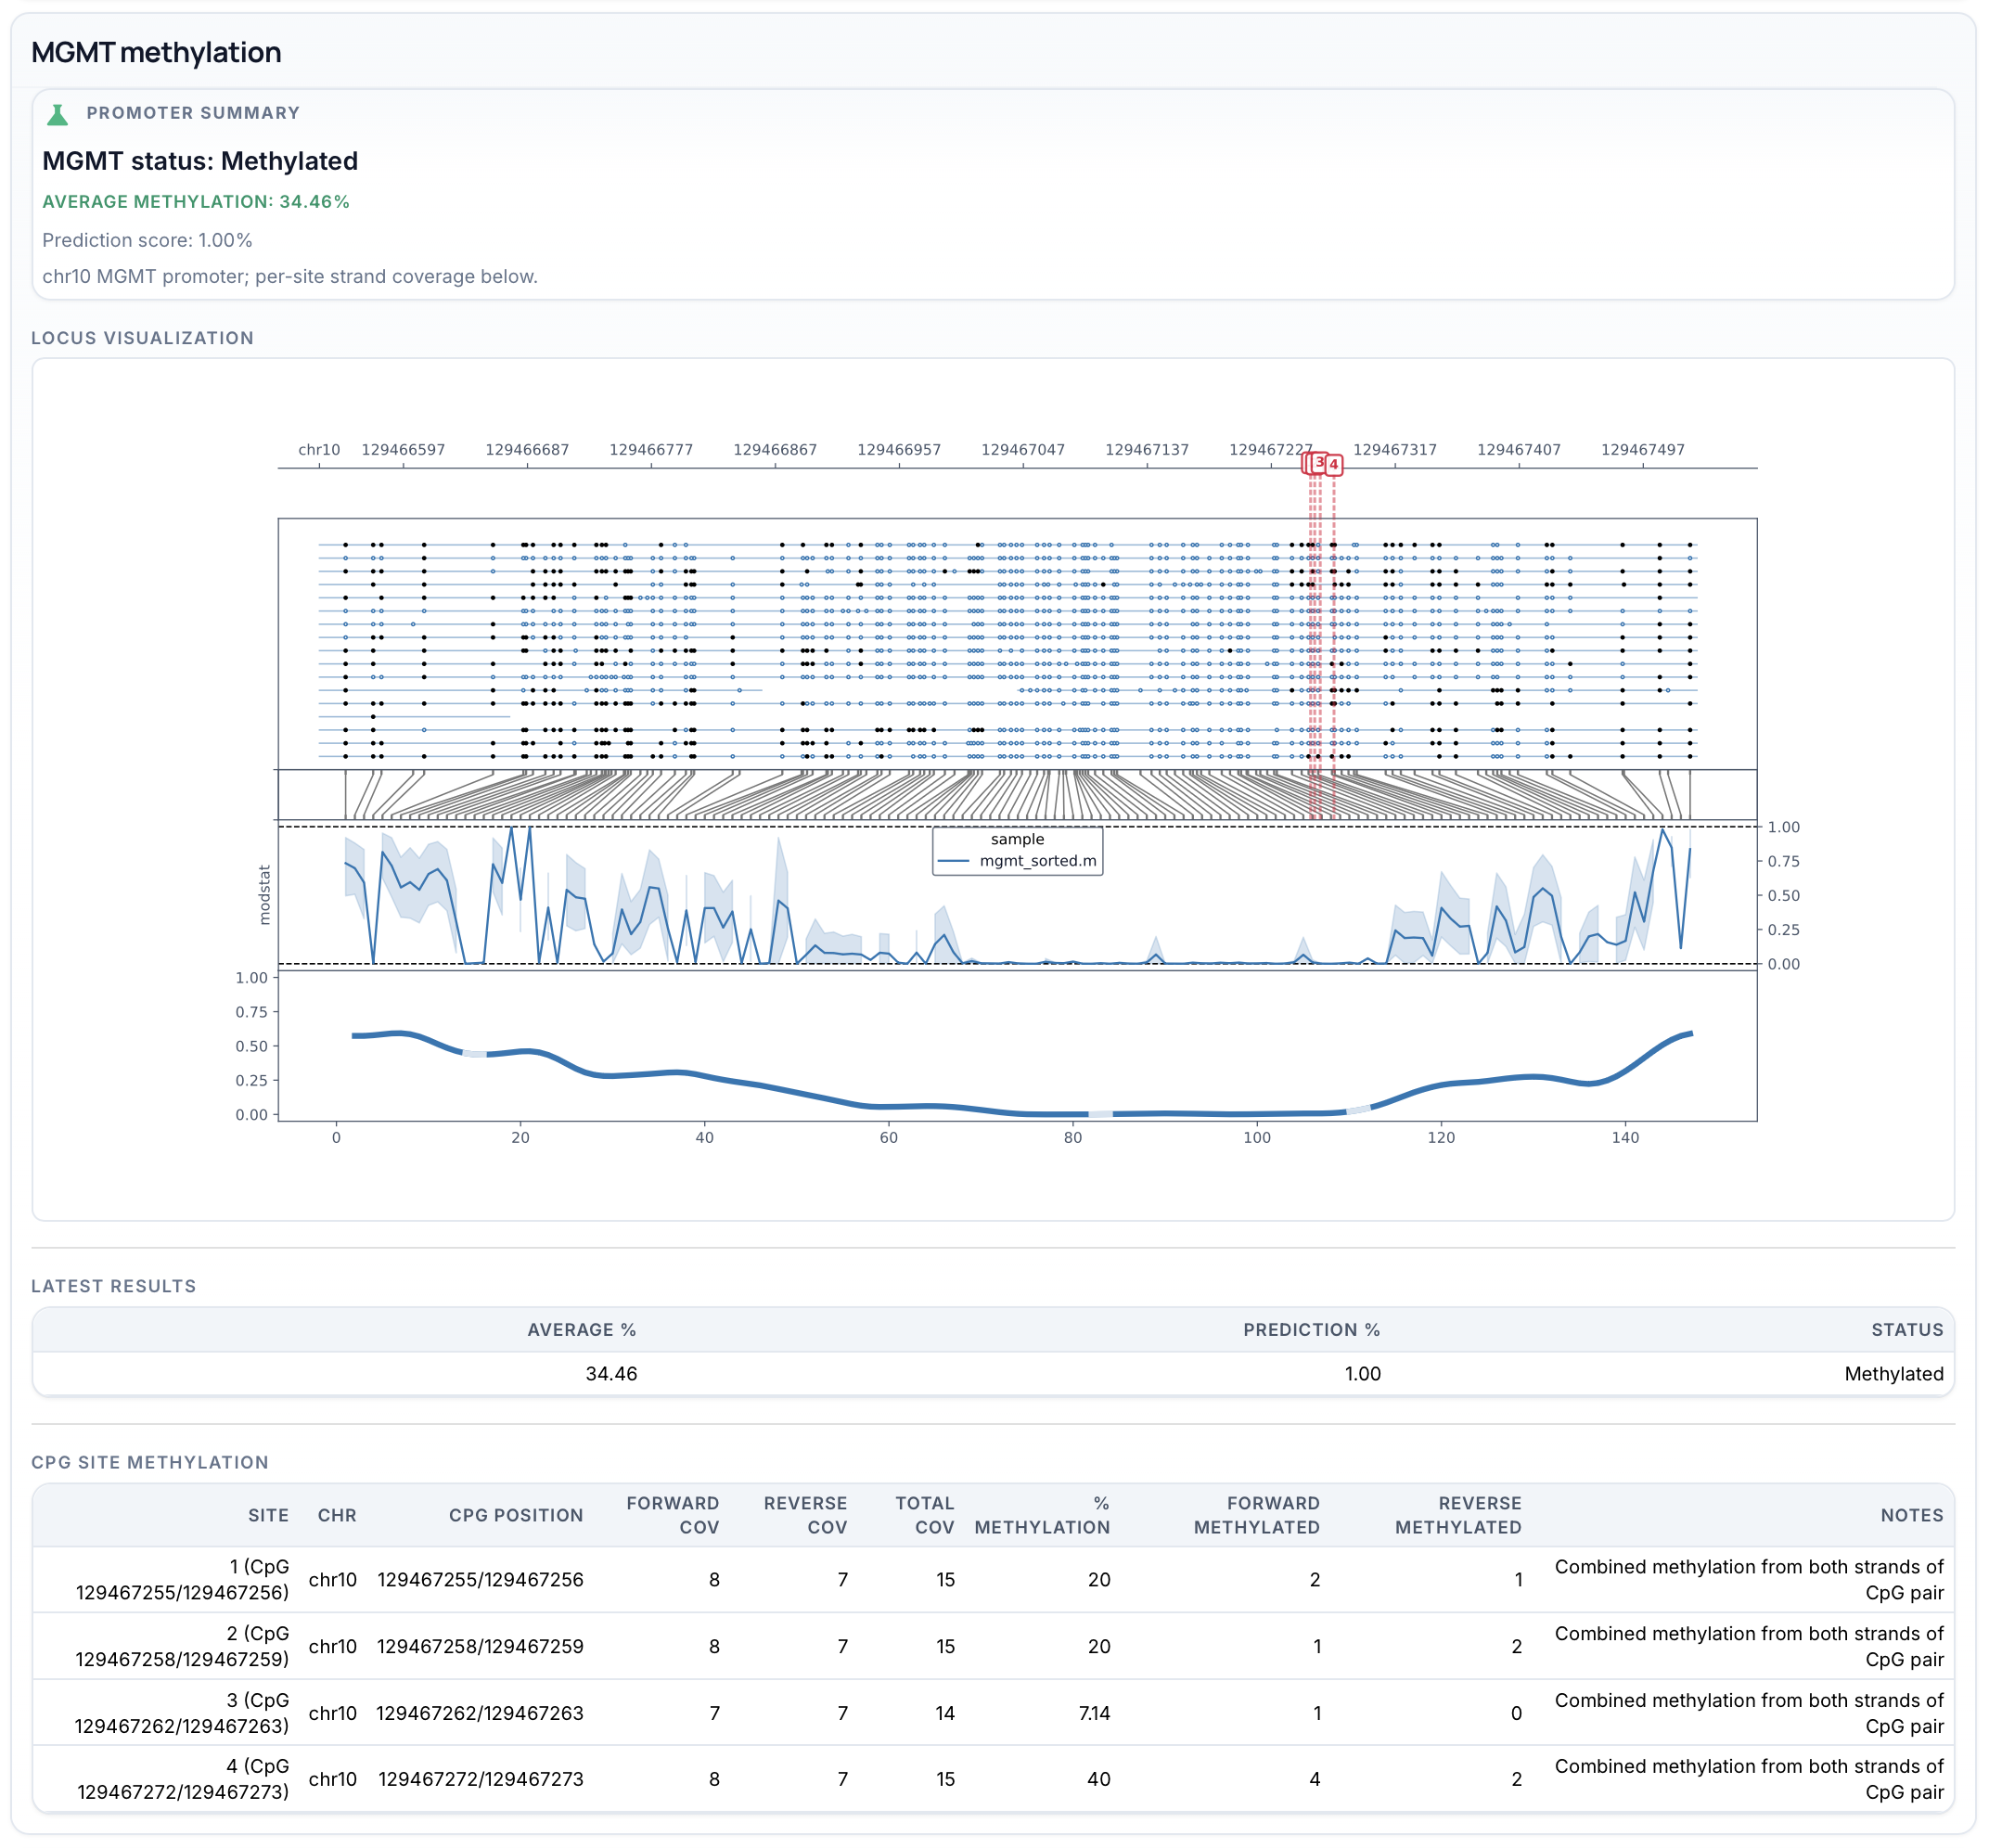The height and width of the screenshot is (1848, 1989).
Task: Collapse the CpG Site Methylation section
Action: coord(150,1462)
